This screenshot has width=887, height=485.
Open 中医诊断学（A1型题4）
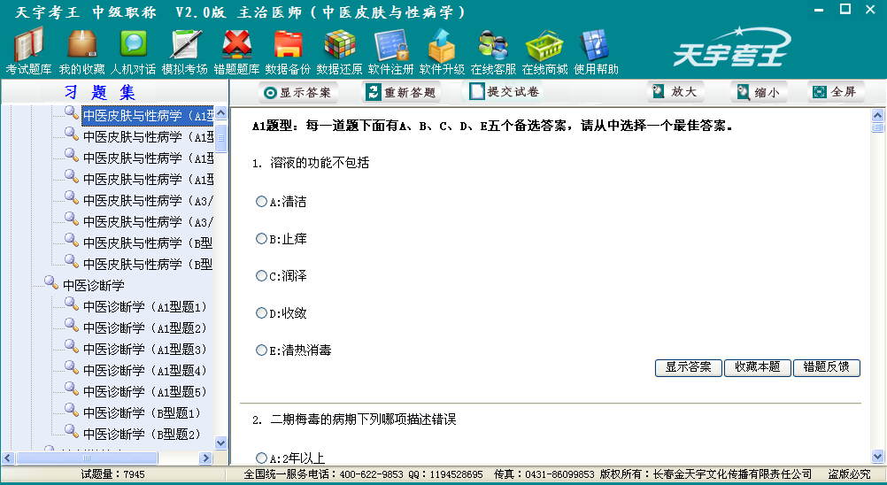tap(145, 370)
